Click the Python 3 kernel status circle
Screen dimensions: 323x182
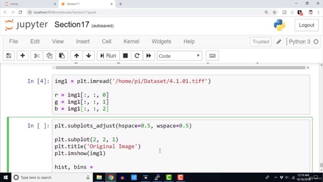point(316,42)
